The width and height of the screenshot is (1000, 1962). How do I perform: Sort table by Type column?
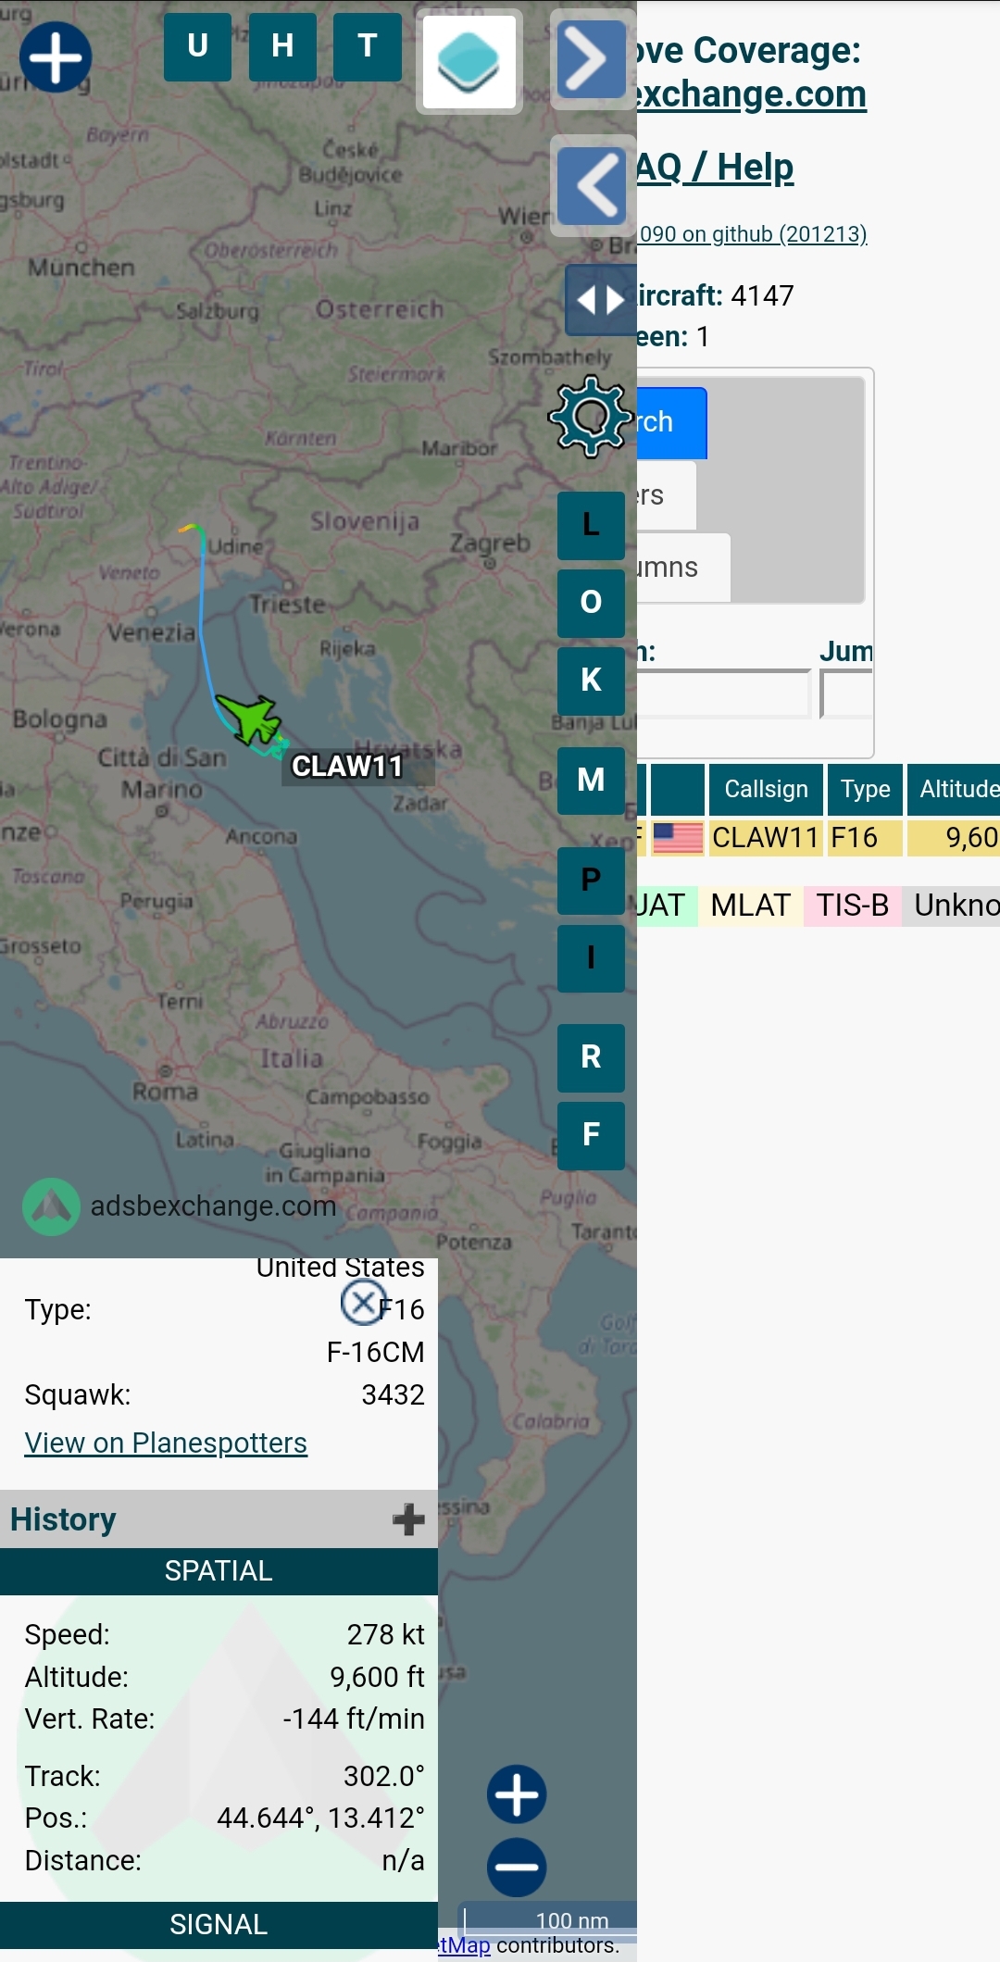865,790
